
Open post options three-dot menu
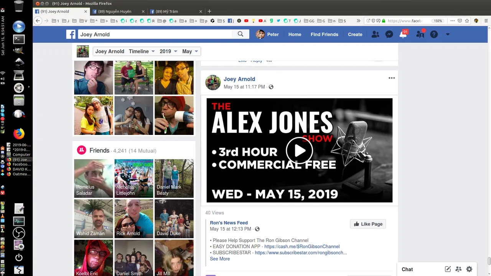pos(391,78)
